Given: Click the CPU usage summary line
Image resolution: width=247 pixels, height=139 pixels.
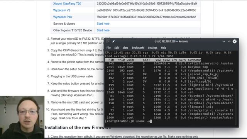Looking at the screenshot, I should click(168, 53).
